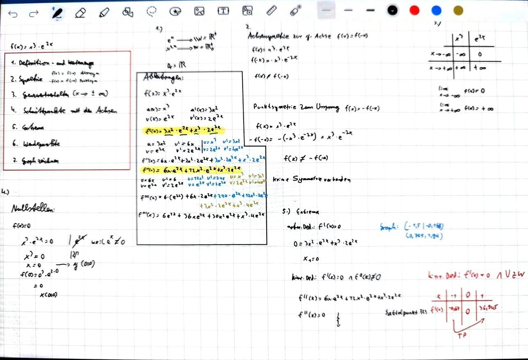This screenshot has height=360, width=528.
Task: Click the blue 'Graph:' coordinates note
Action: [412, 230]
